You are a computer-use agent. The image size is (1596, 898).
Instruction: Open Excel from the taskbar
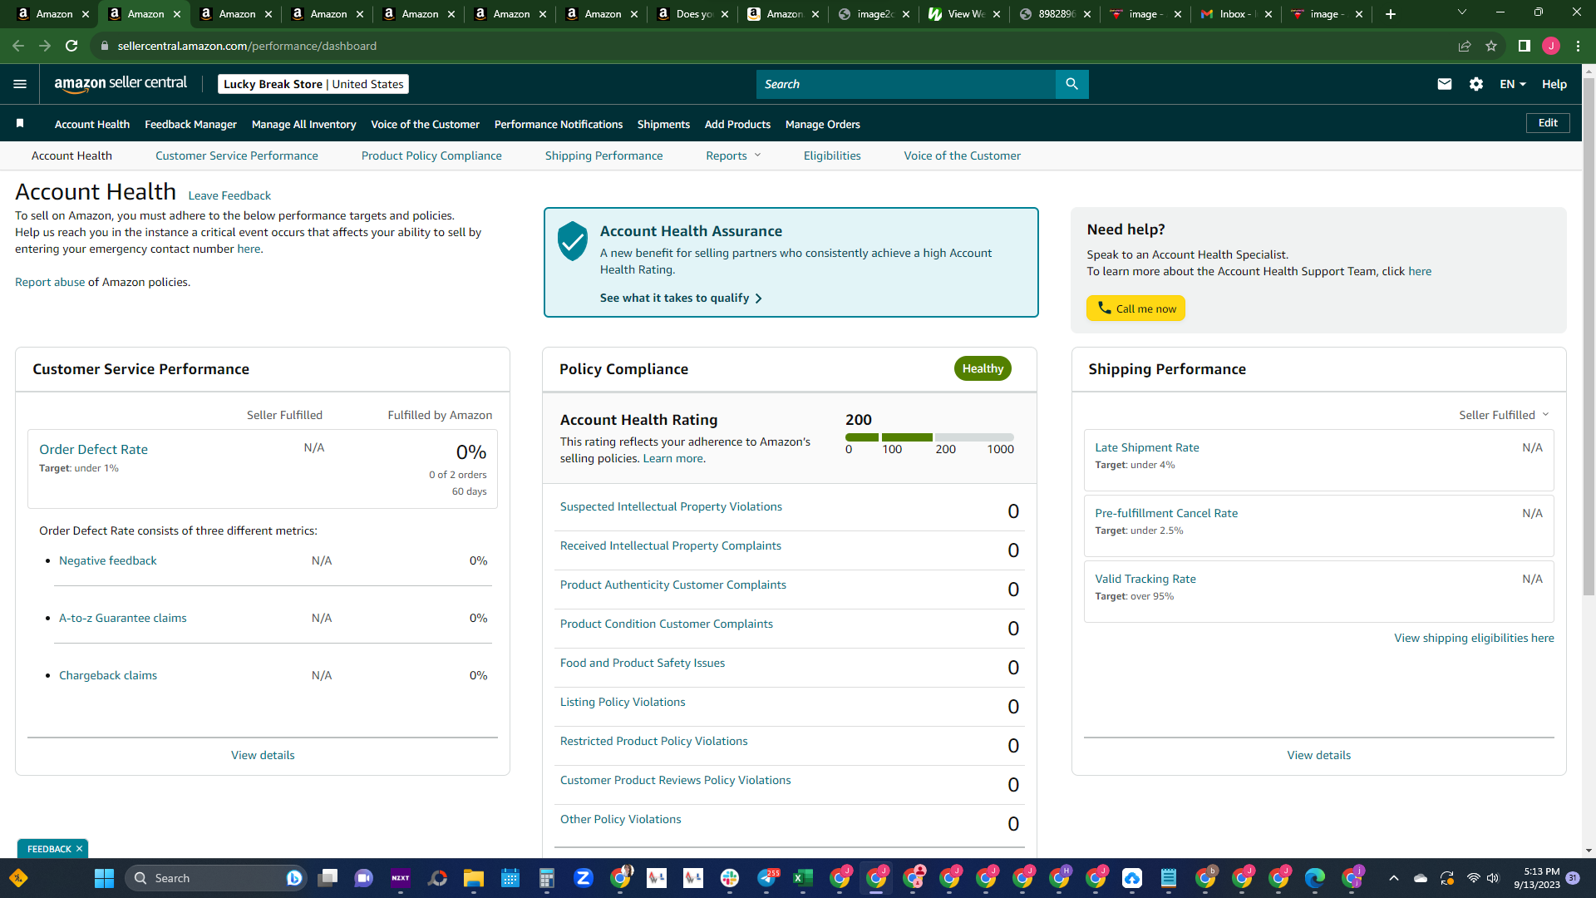pyautogui.click(x=803, y=878)
